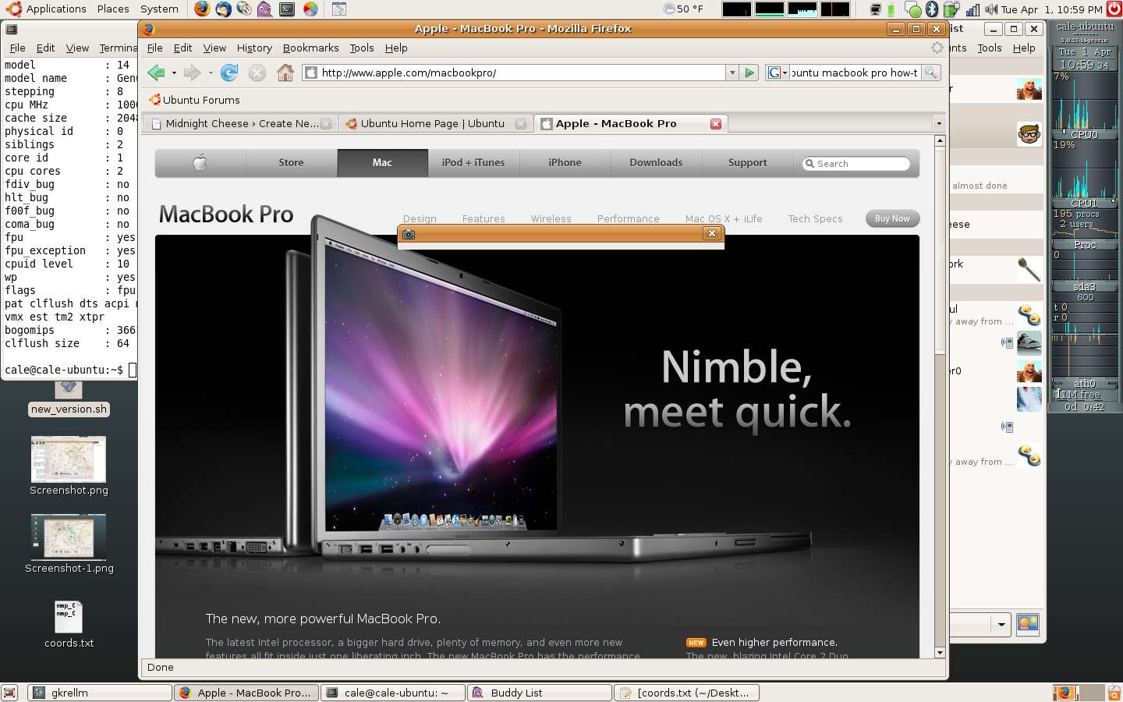This screenshot has width=1123, height=702.
Task: Open the Places menu
Action: pos(113,9)
